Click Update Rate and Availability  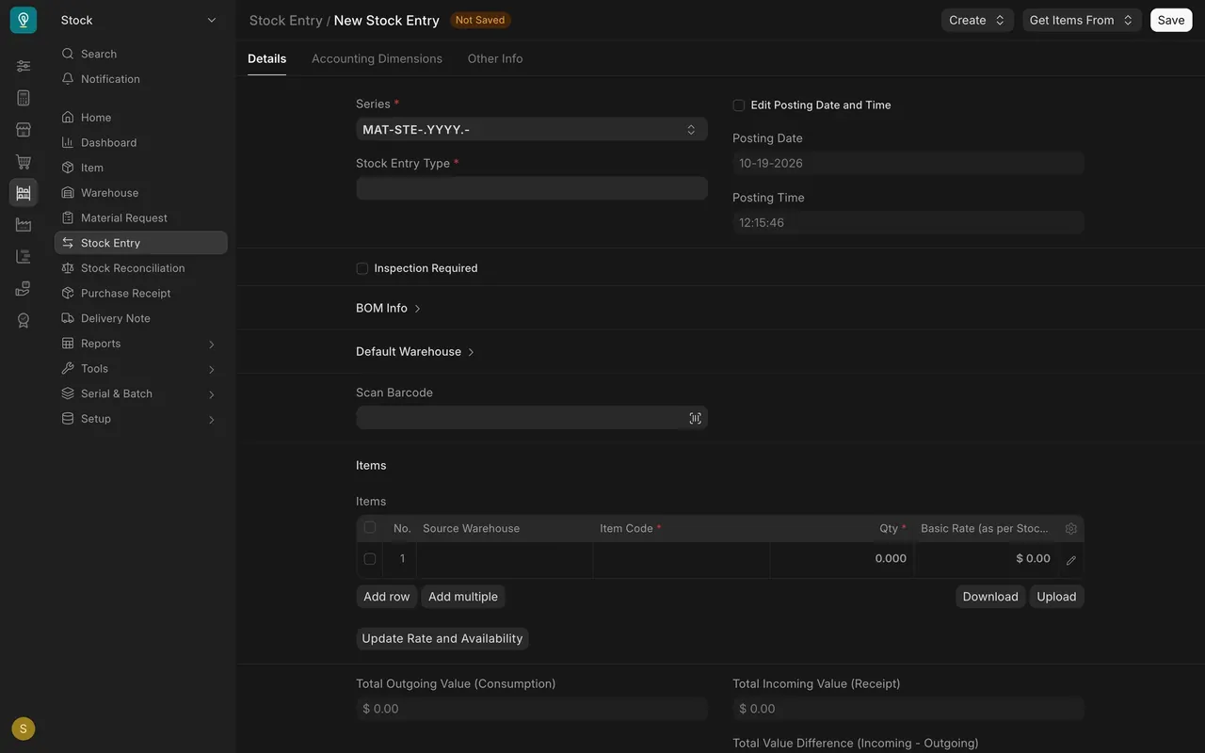[x=442, y=638]
